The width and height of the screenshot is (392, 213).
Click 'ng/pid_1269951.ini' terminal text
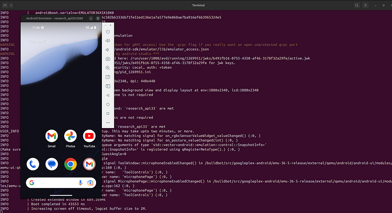click(x=132, y=72)
